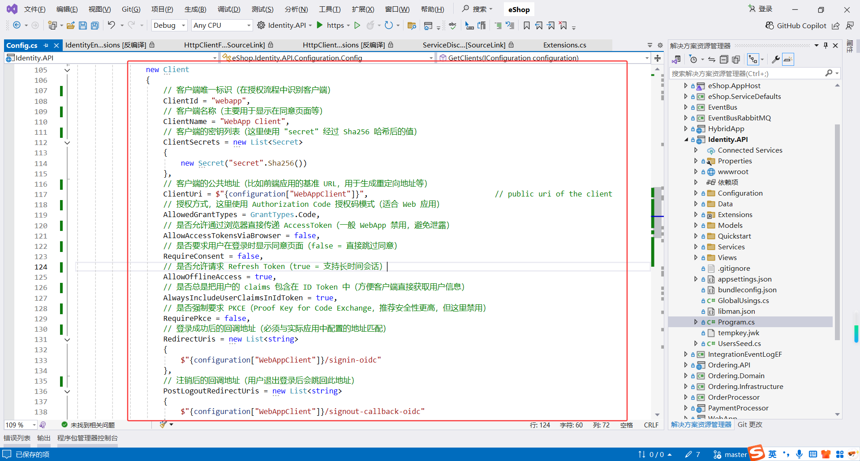
Task: Open the Debug configuration dropdown
Action: pos(169,25)
